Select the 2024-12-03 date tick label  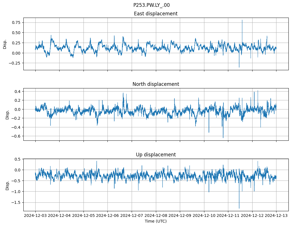35,215
